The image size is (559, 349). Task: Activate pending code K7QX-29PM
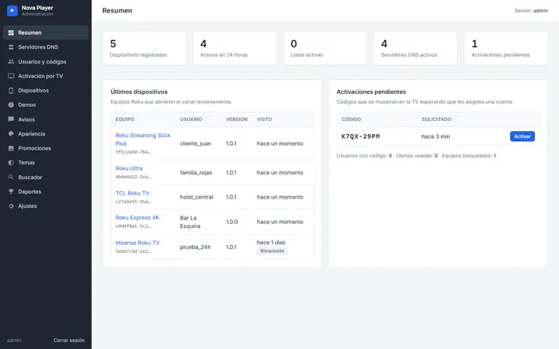(523, 136)
